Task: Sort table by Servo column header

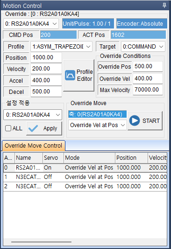Action: coord(53,158)
